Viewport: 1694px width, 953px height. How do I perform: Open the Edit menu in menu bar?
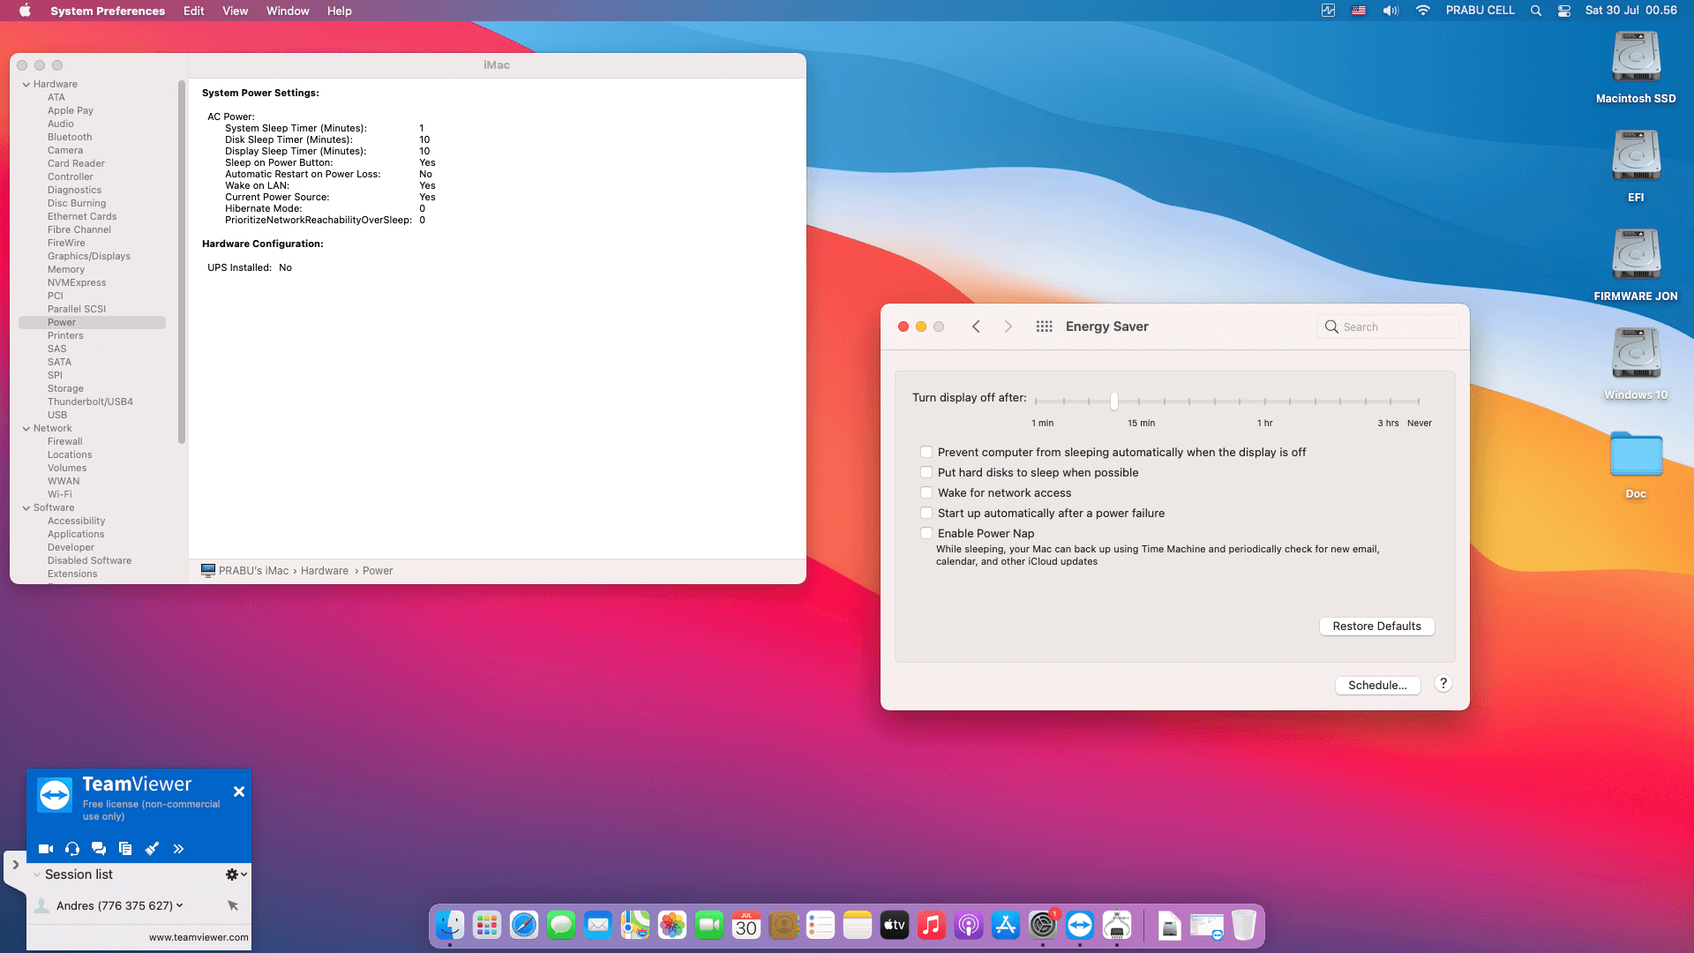pyautogui.click(x=193, y=11)
